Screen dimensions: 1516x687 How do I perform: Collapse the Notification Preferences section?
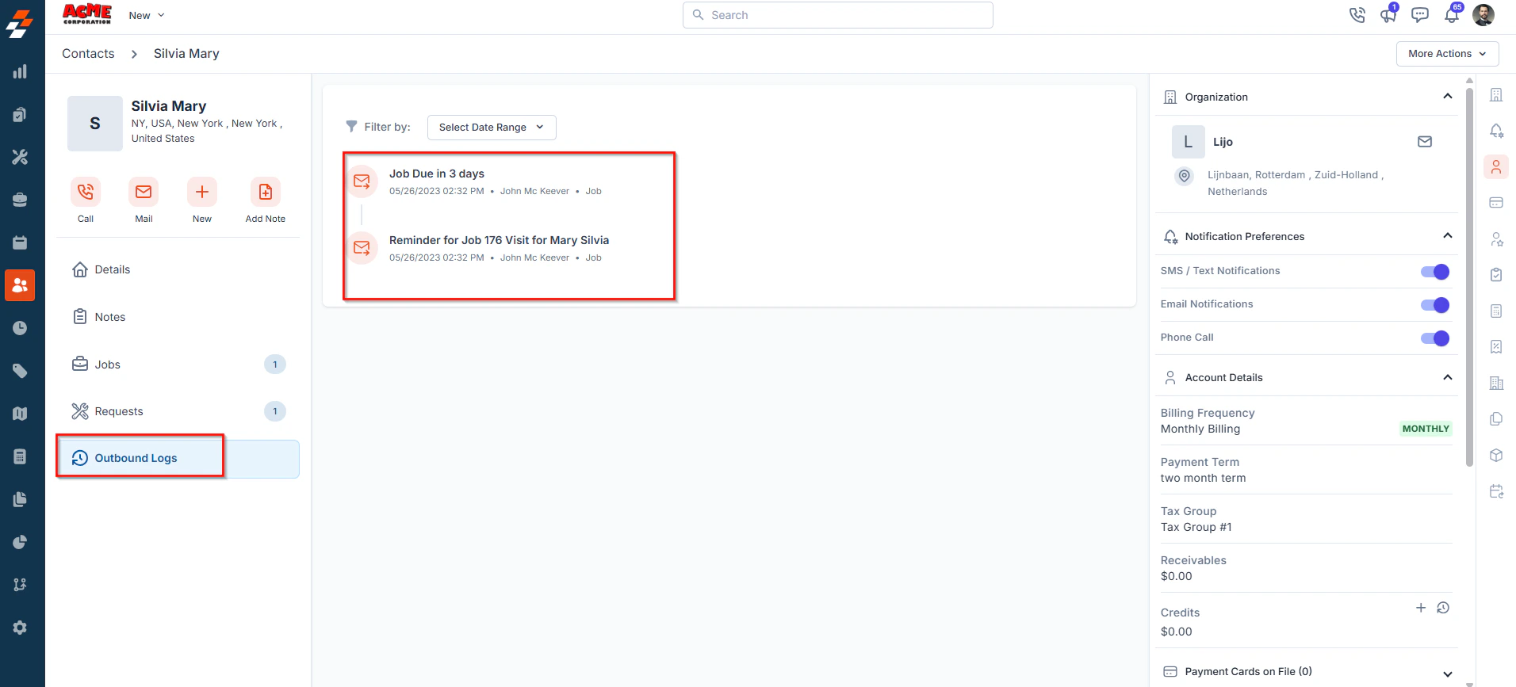[x=1448, y=236]
